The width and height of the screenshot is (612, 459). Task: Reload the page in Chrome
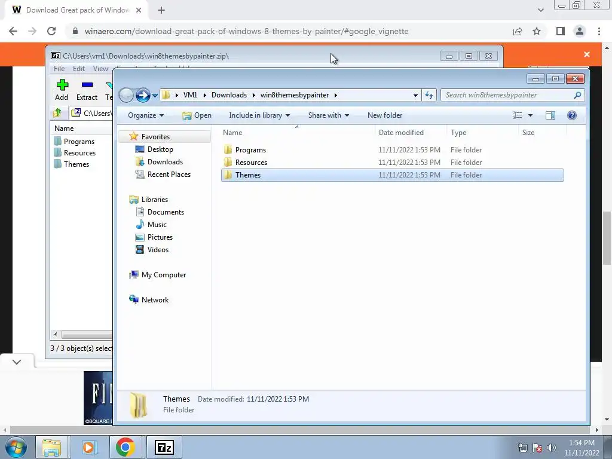click(51, 31)
